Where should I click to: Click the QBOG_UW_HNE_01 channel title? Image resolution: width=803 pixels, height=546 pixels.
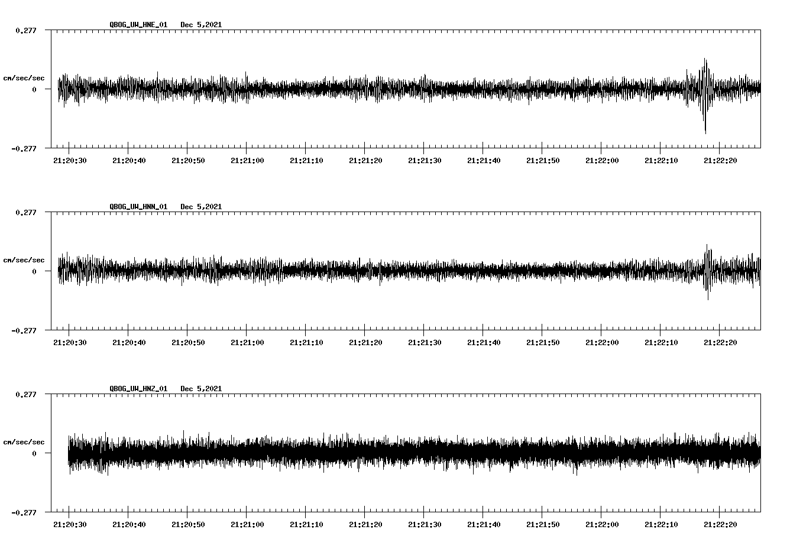click(x=138, y=25)
